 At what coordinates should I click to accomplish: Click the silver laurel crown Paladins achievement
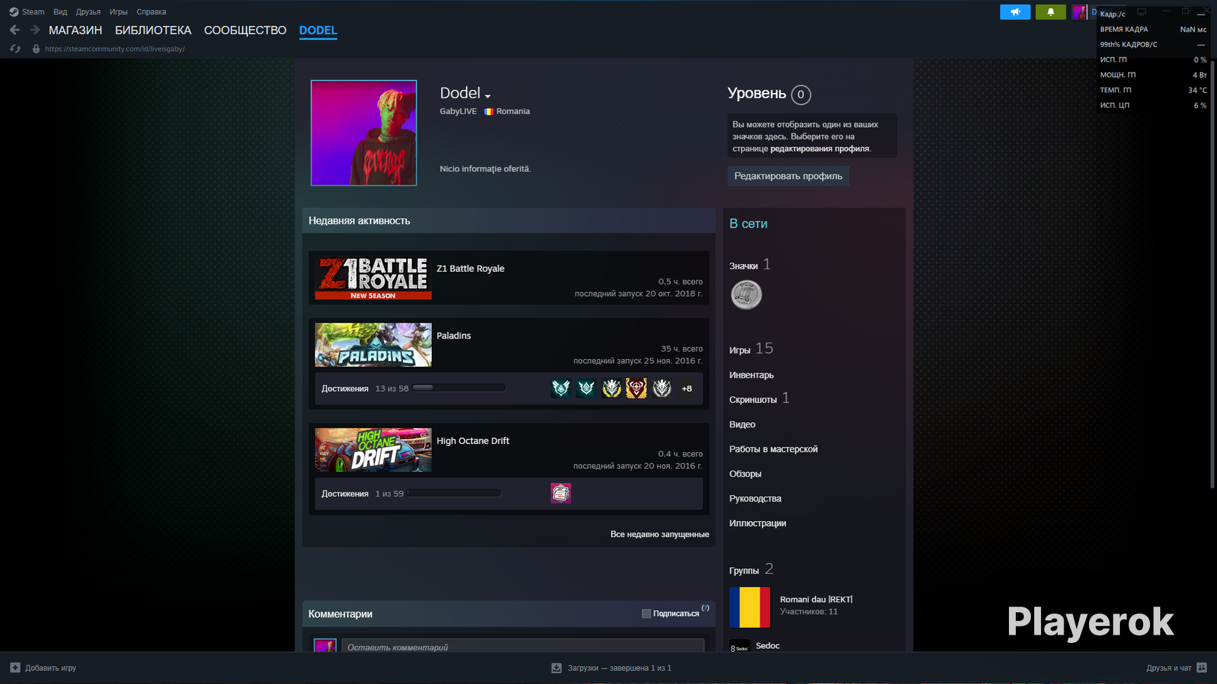[x=662, y=389]
